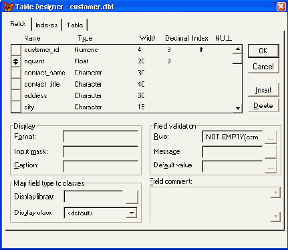
Task: Close the Table Designer window
Action: (281, 7)
